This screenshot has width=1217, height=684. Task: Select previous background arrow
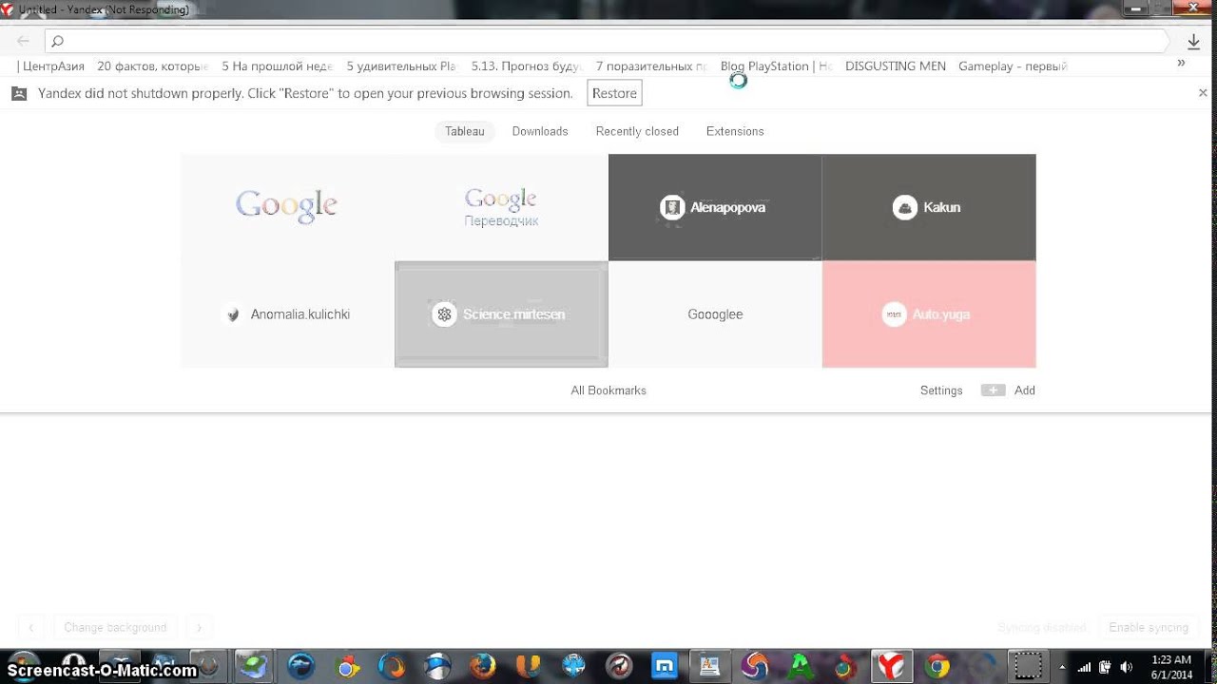[31, 627]
